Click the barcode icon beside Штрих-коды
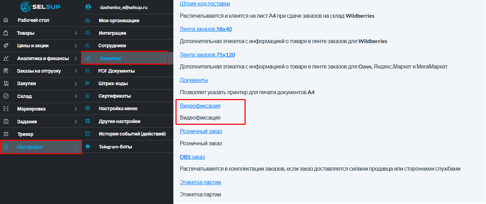Viewport: 486px width, 204px height. tap(88, 83)
